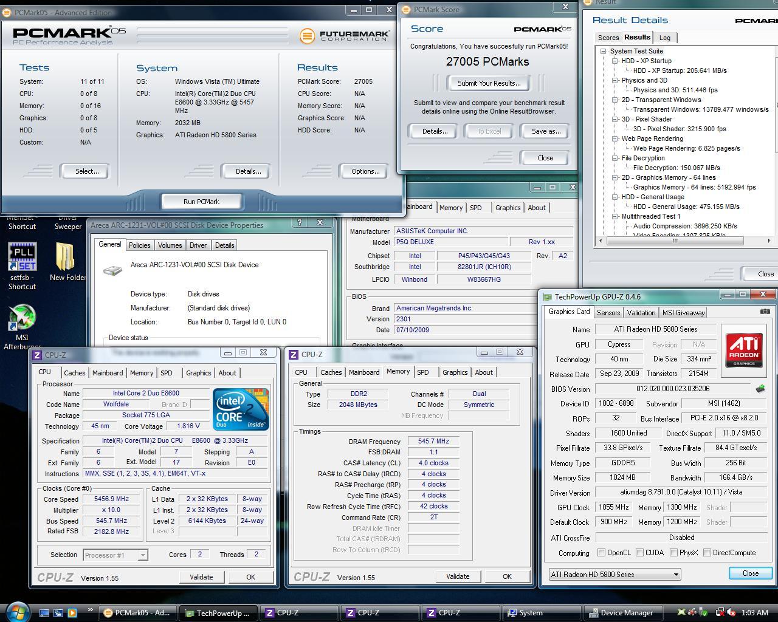Open the Validation tab in GPU-Z
Image resolution: width=778 pixels, height=622 pixels.
tap(641, 313)
